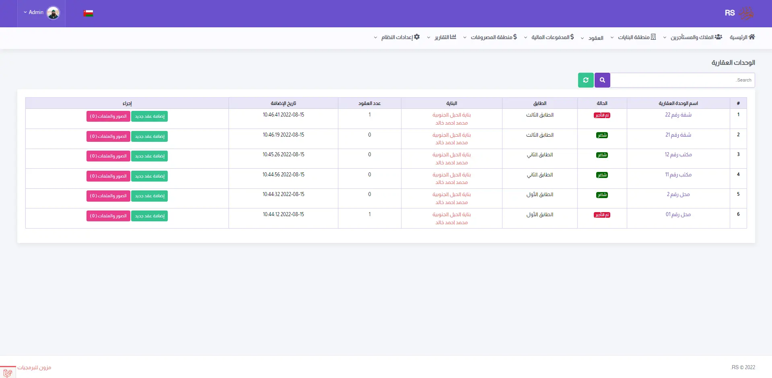Image resolution: width=772 pixels, height=378 pixels.
Task: Expand the Admin user dropdown
Action: pyautogui.click(x=33, y=12)
